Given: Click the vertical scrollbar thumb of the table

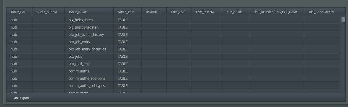Looking at the screenshot, I should click(x=343, y=19).
